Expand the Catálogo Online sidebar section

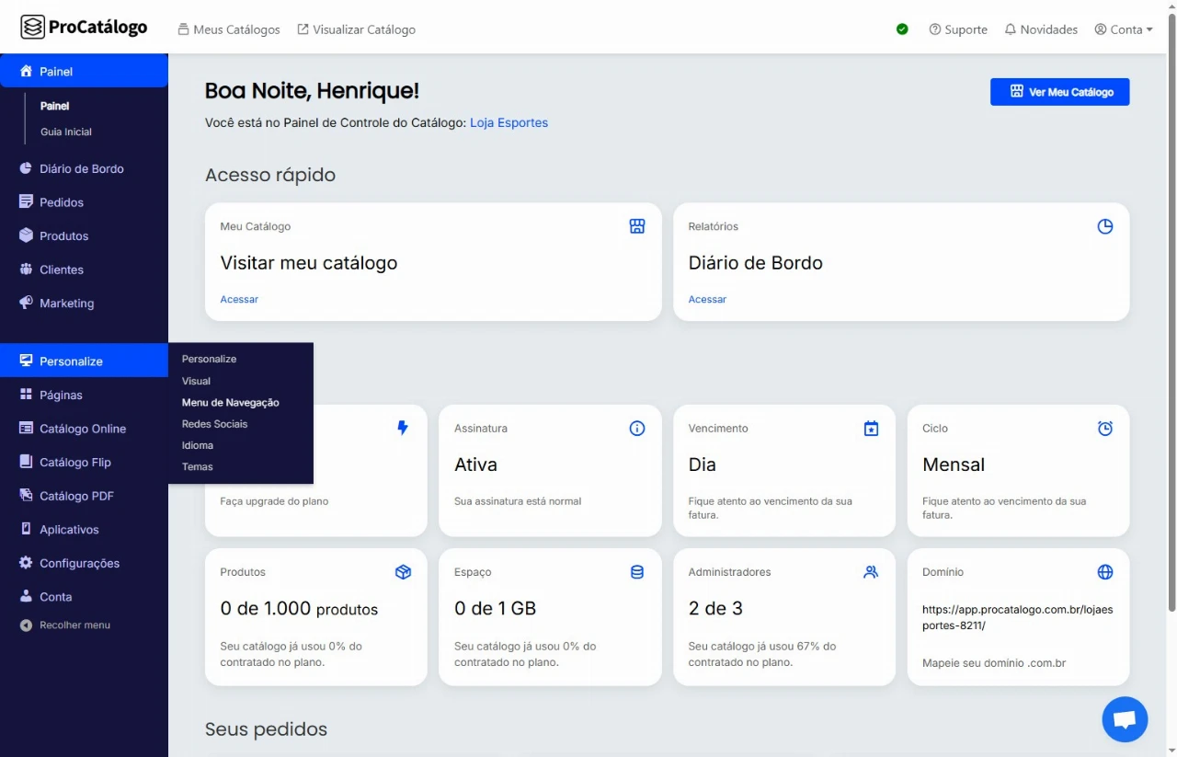pyautogui.click(x=82, y=429)
